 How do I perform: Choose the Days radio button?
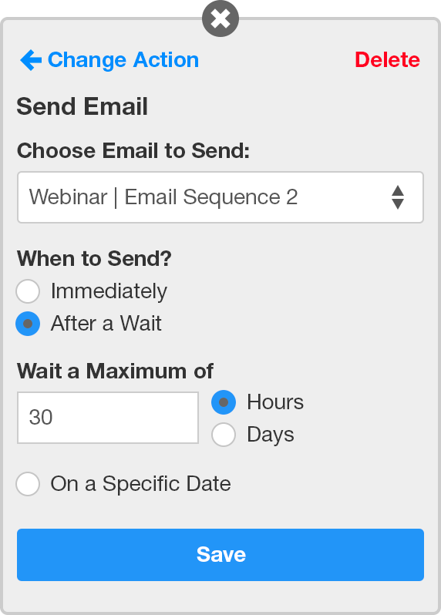(224, 435)
